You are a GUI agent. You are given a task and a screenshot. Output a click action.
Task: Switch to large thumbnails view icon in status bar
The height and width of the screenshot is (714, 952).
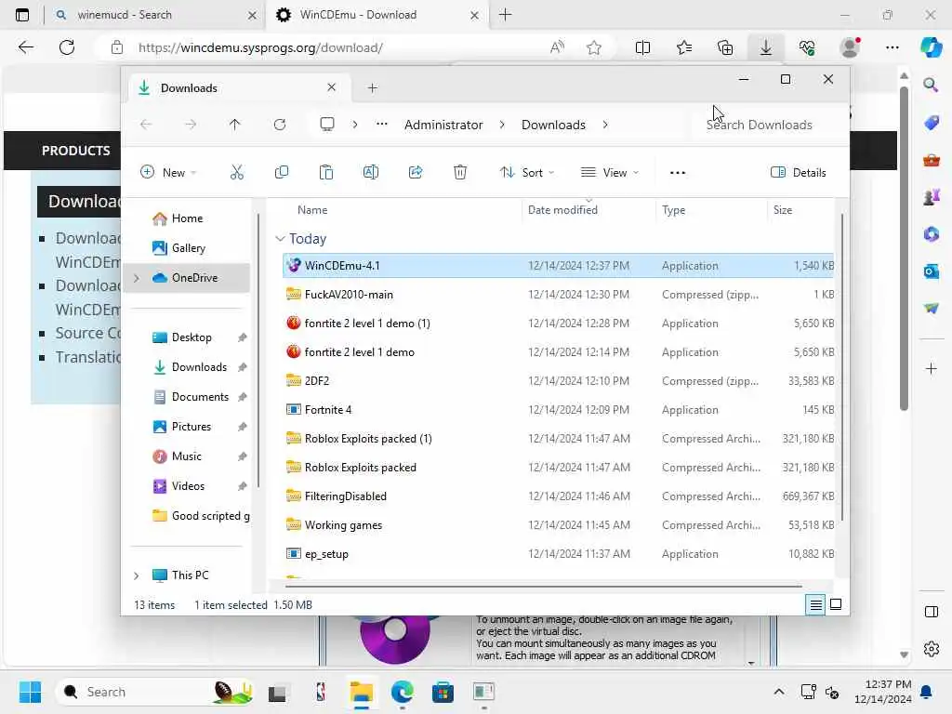[836, 604]
